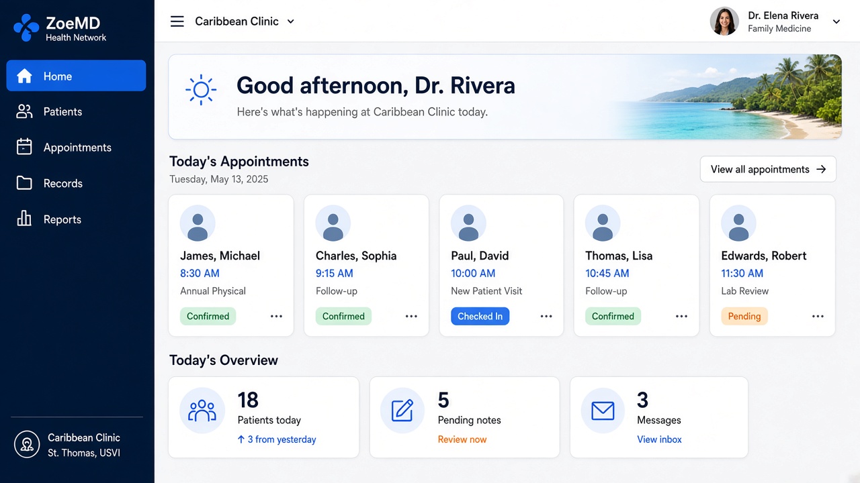The width and height of the screenshot is (860, 483).
Task: Click Confirmed status badge for Charles, Sophia
Action: tap(343, 317)
